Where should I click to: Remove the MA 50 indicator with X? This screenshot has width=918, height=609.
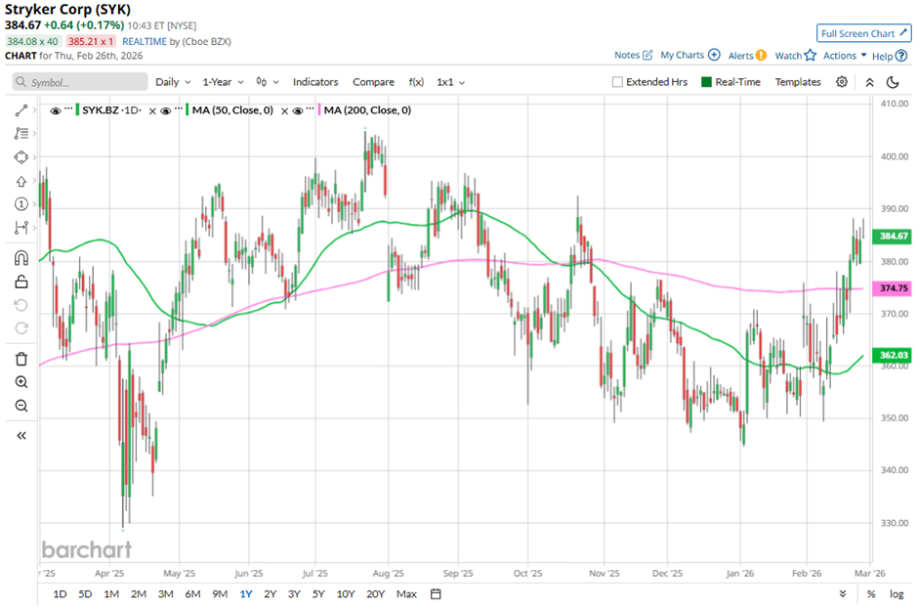(284, 110)
